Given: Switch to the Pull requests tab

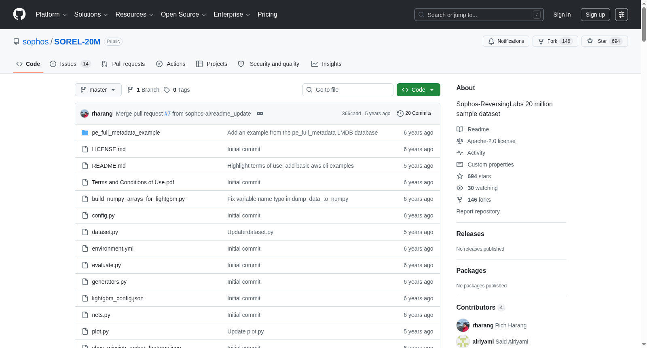Looking at the screenshot, I should [x=123, y=64].
